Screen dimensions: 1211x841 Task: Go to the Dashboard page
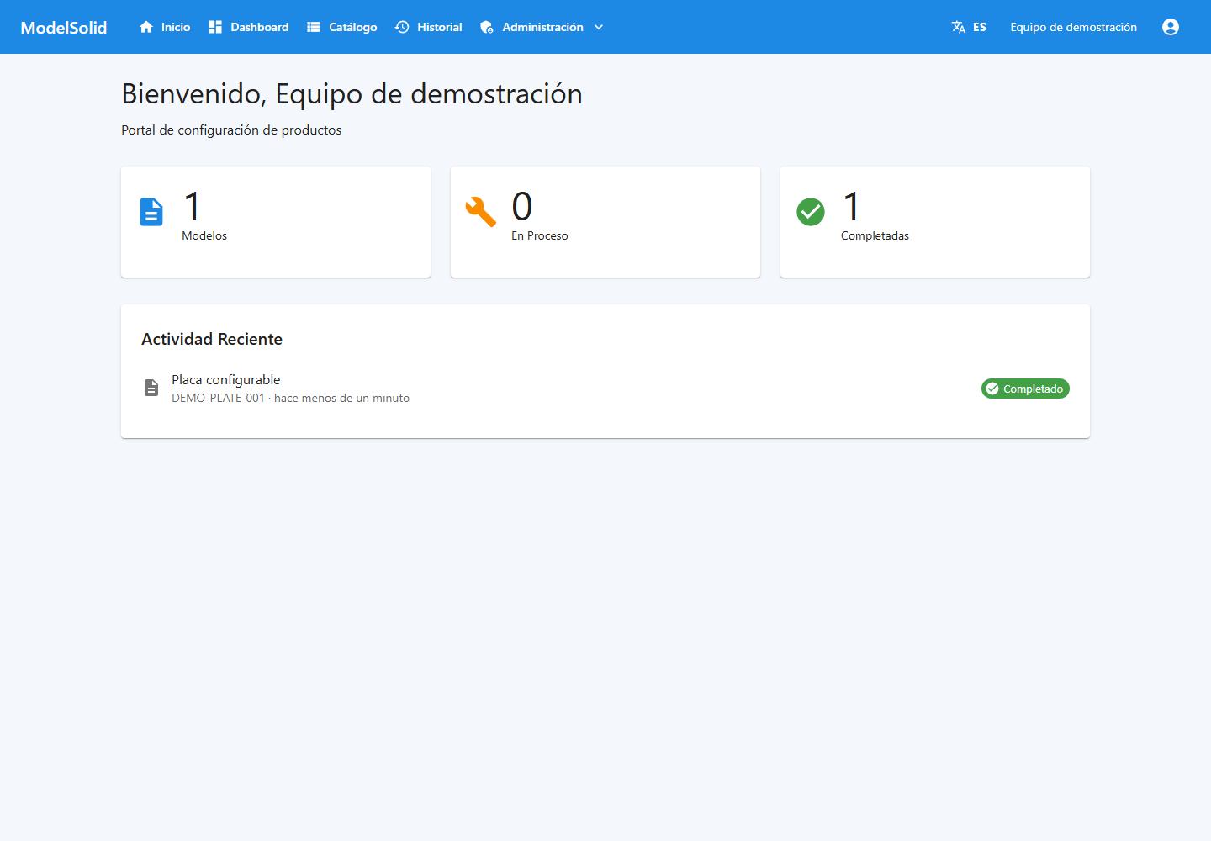249,27
